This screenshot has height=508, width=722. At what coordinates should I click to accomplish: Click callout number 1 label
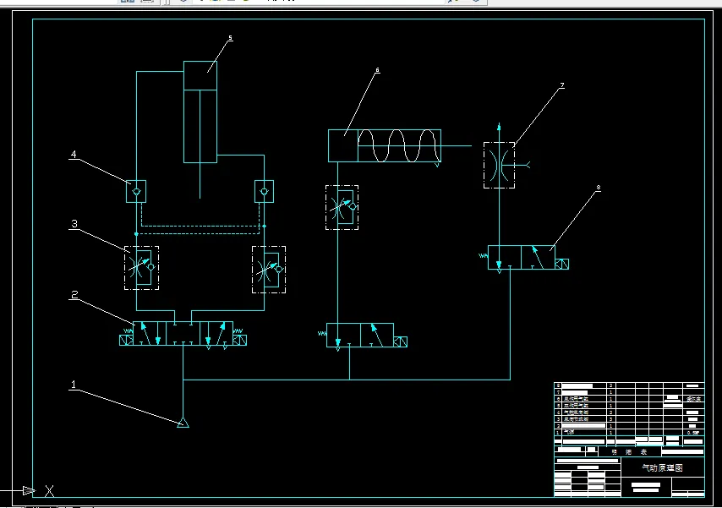click(x=74, y=384)
